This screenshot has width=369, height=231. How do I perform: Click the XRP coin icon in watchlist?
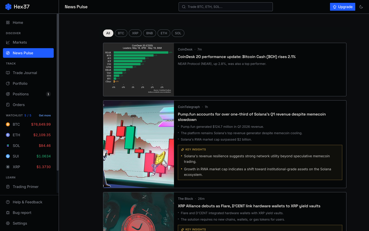pos(8,167)
